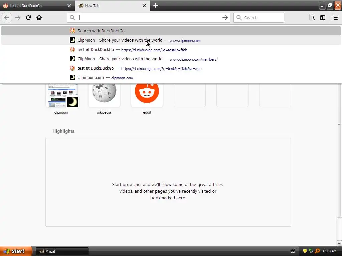The image size is (342, 256).
Task: Open the home page
Action: [x=39, y=18]
